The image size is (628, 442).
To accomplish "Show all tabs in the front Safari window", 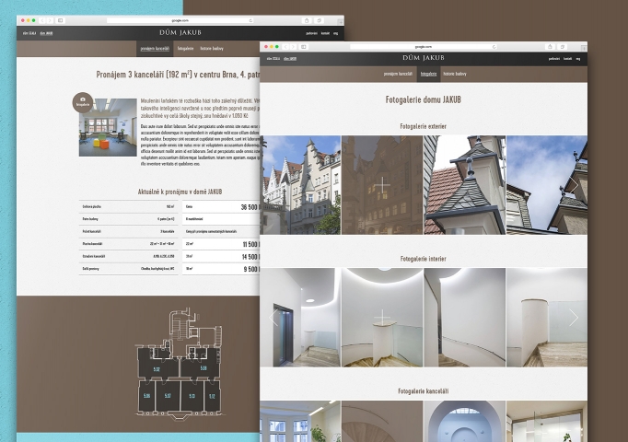I will point(563,47).
